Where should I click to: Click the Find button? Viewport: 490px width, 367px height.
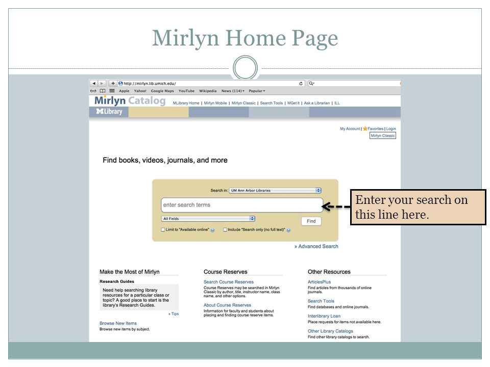pyautogui.click(x=311, y=221)
